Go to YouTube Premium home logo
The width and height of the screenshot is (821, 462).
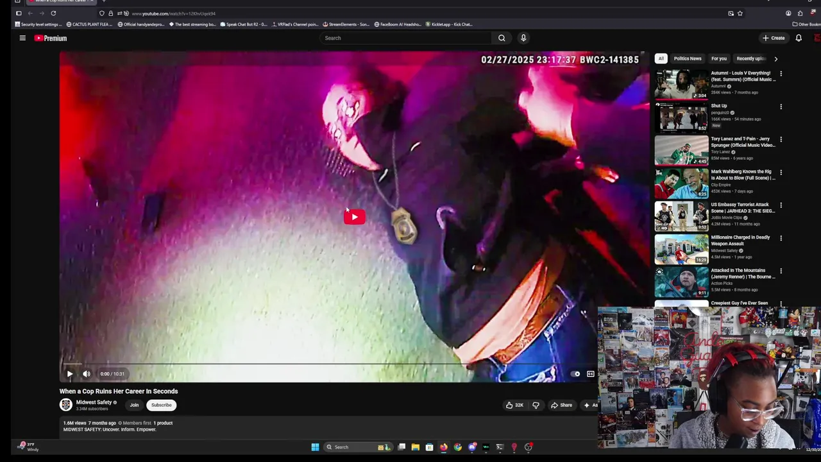pyautogui.click(x=51, y=38)
